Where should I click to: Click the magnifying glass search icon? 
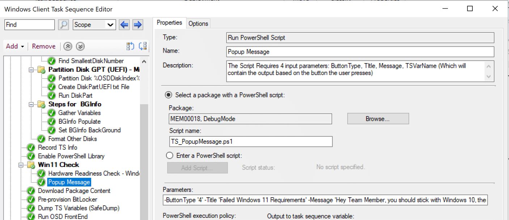64,25
